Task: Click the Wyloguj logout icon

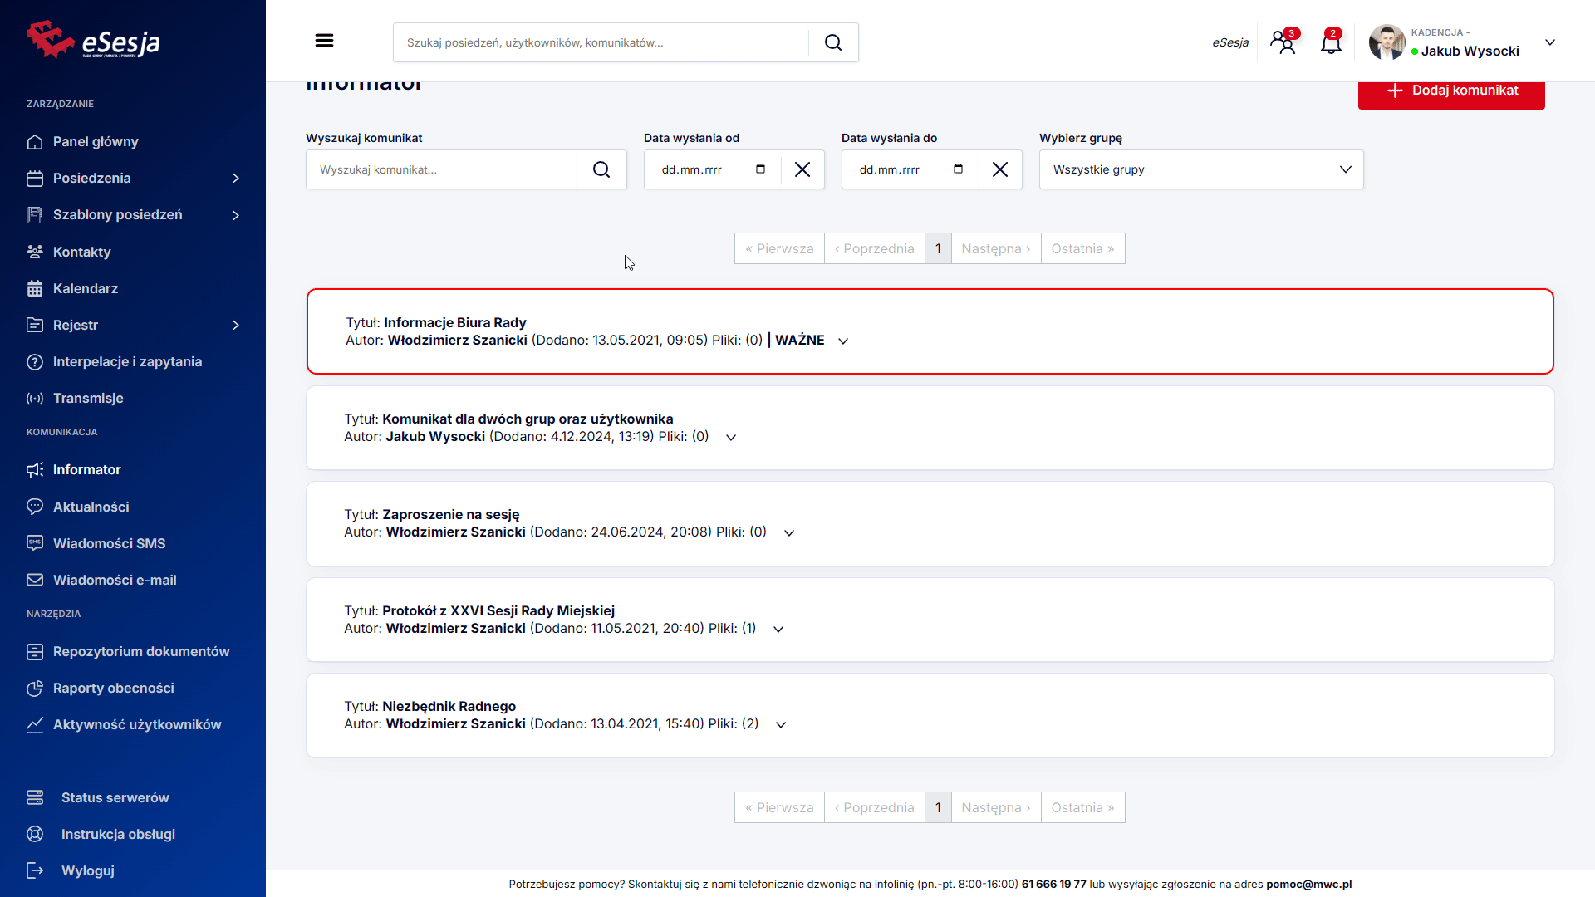Action: pos(35,870)
